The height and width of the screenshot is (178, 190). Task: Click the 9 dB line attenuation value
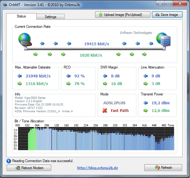[156, 76]
